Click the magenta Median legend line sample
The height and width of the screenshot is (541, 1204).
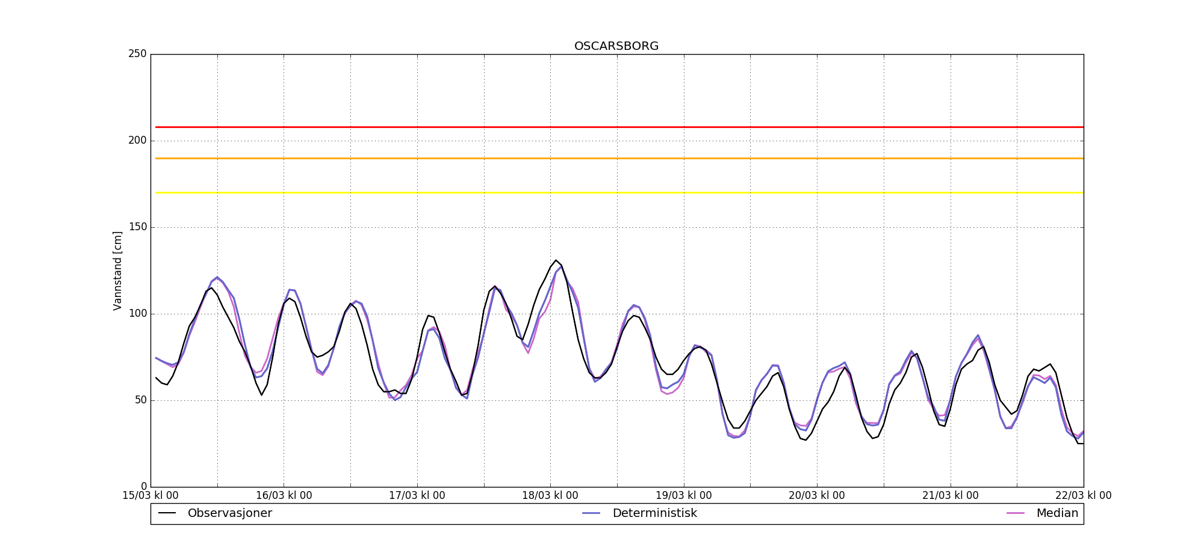tap(1015, 513)
